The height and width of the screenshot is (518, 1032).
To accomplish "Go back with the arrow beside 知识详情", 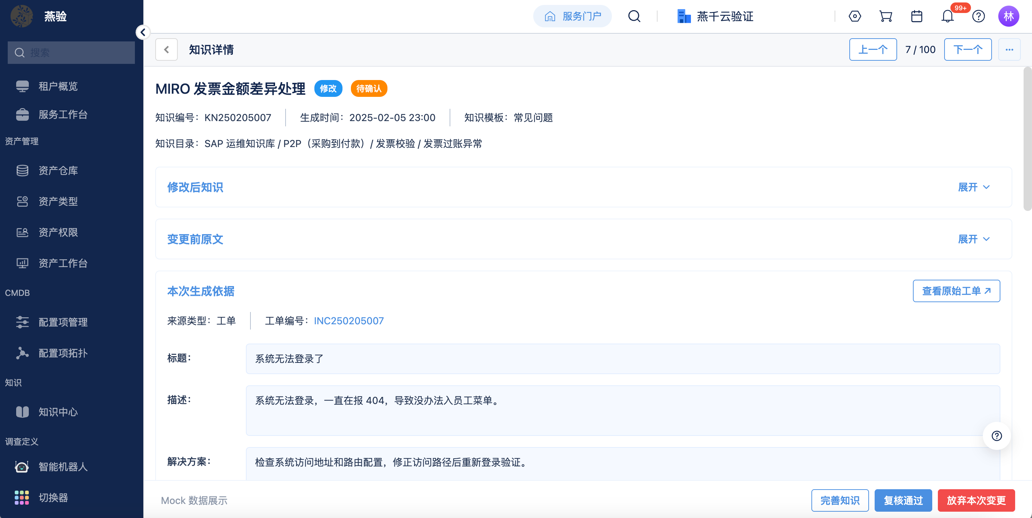I will (x=166, y=49).
